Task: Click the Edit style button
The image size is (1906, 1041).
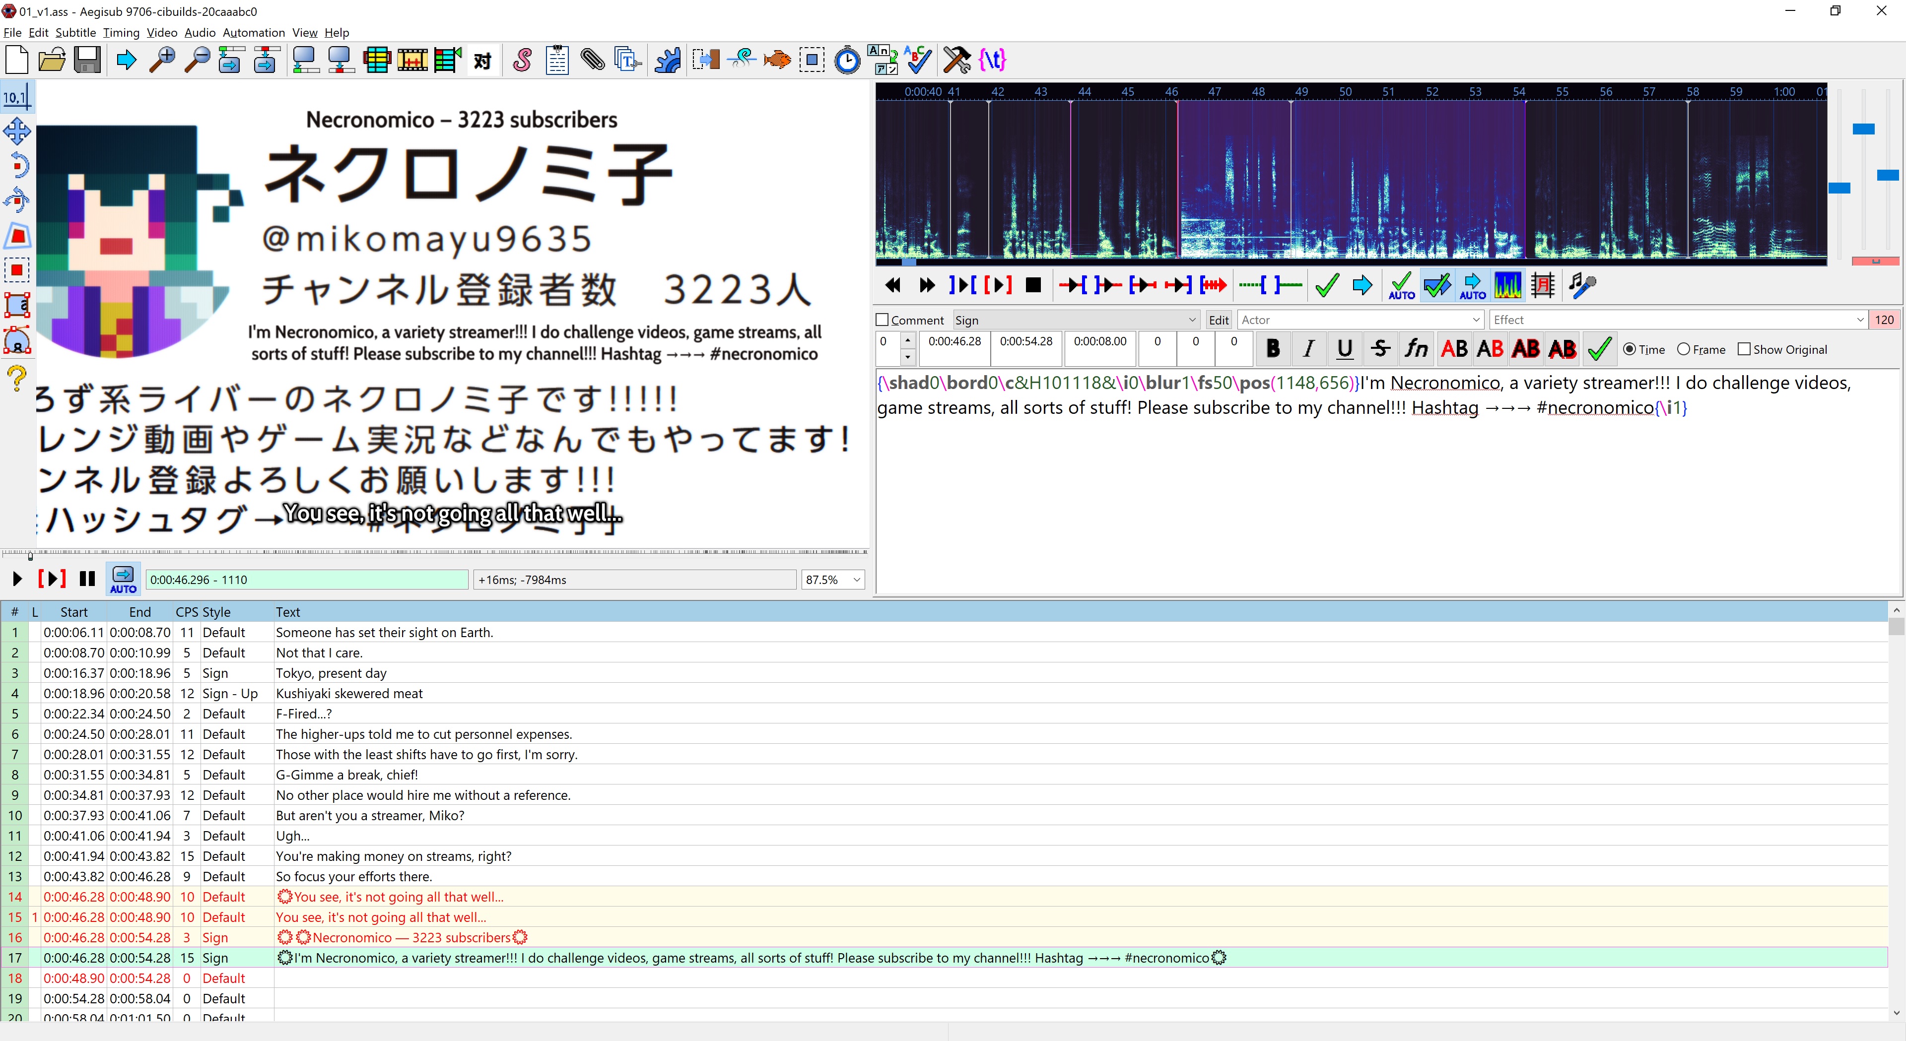Action: (x=1219, y=320)
